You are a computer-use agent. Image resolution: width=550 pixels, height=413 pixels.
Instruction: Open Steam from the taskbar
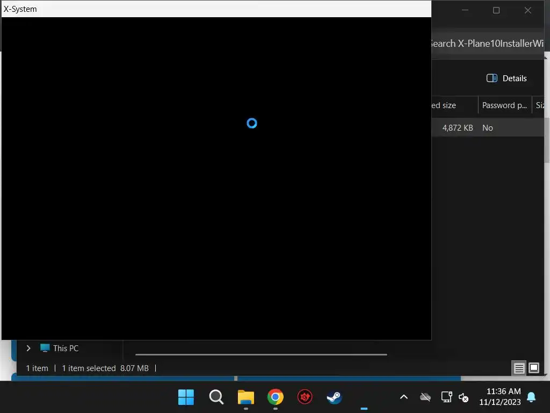pos(334,397)
